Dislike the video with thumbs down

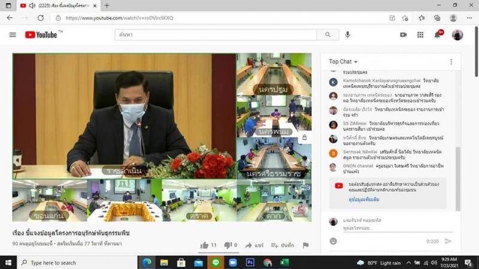point(228,245)
